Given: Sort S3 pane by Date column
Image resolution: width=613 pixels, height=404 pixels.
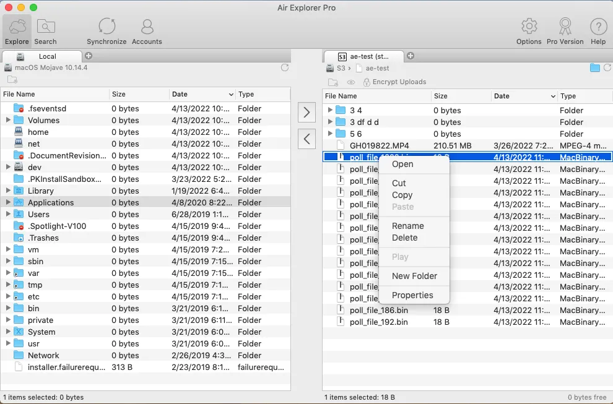Looking at the screenshot, I should (524, 96).
